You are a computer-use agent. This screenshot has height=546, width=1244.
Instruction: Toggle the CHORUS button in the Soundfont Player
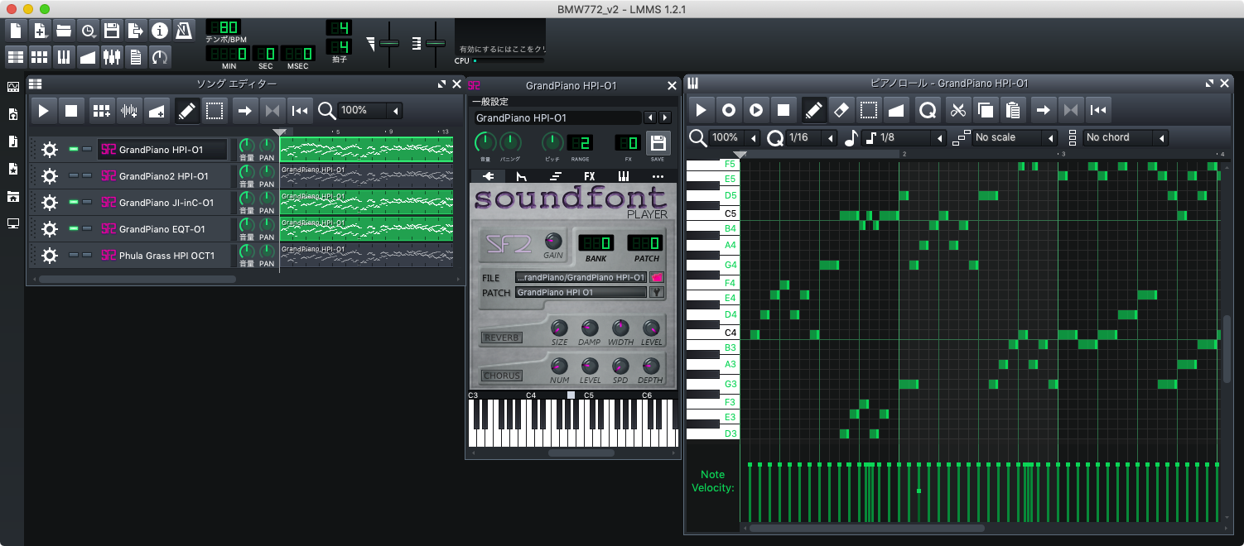502,376
